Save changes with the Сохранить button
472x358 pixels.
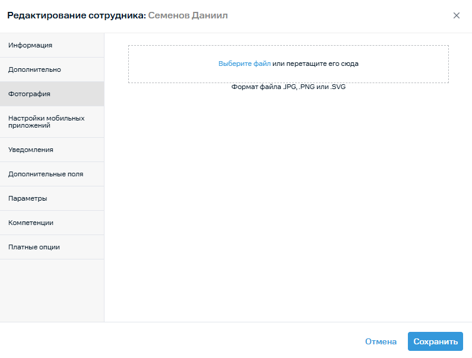click(x=435, y=341)
